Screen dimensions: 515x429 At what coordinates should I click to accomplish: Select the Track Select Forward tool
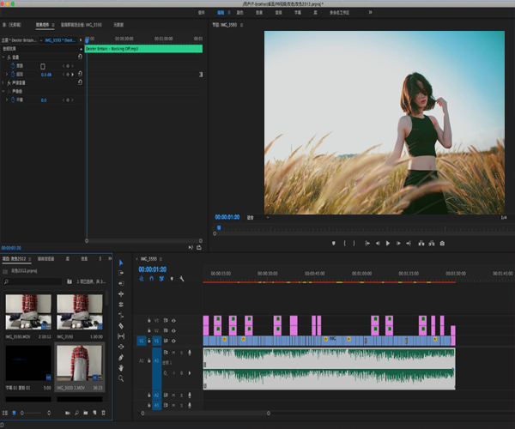click(121, 273)
